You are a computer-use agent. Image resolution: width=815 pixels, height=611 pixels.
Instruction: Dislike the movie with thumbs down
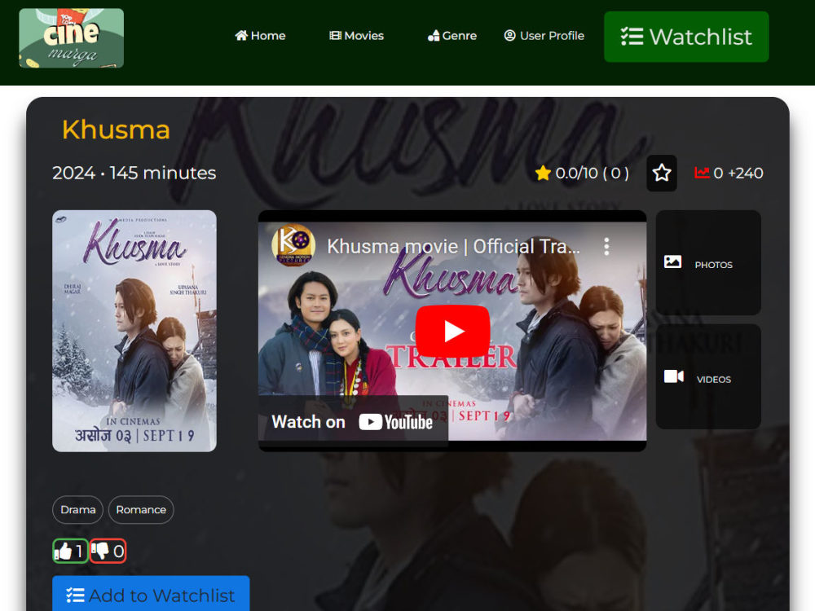pos(108,551)
